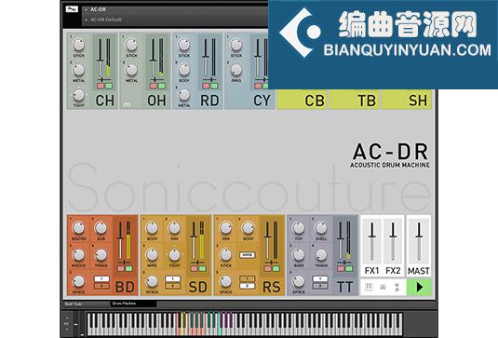Screen dimensions: 498x338
Task: Select the CH closed hi-hat label
Action: 105,101
